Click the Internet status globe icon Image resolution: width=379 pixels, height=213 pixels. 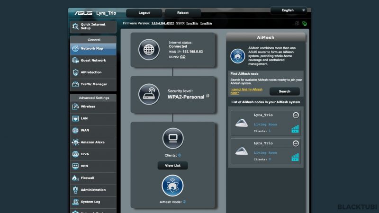pos(149,50)
